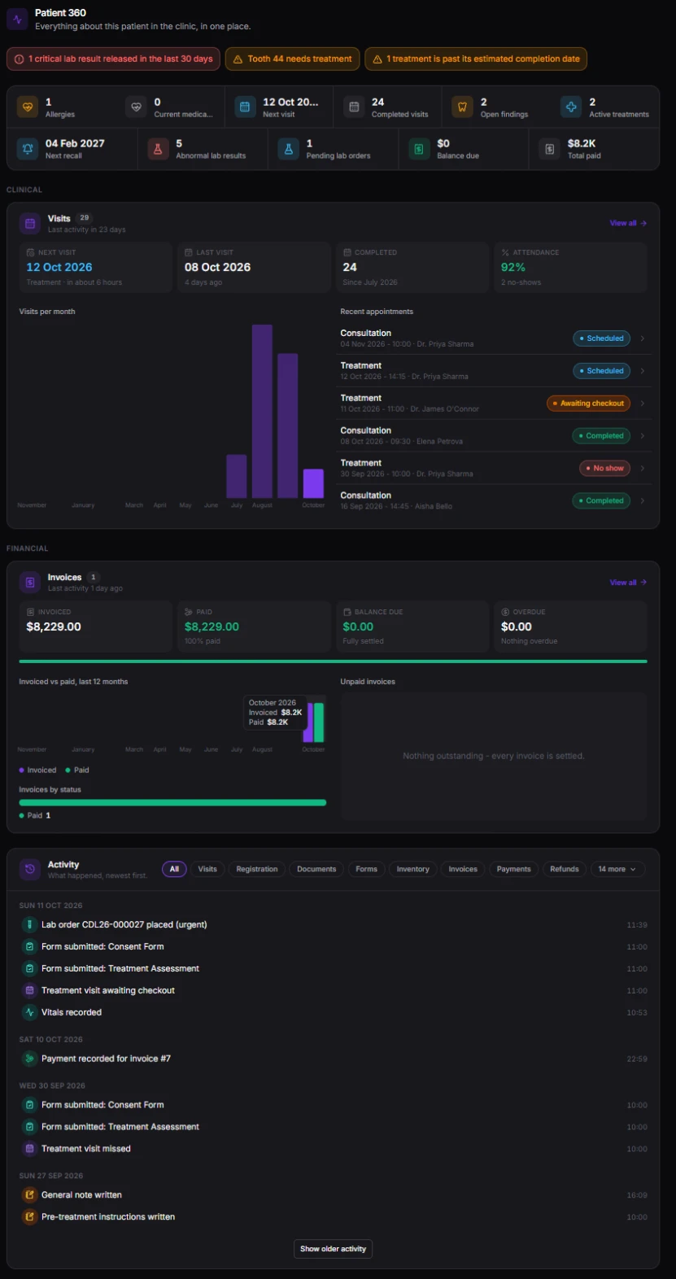Click the Patient 360 pulse logo icon
Image resolution: width=676 pixels, height=1279 pixels.
pyautogui.click(x=17, y=20)
